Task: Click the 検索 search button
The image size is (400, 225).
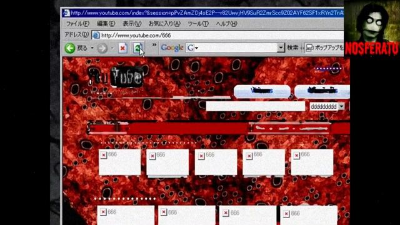Action: [292, 47]
